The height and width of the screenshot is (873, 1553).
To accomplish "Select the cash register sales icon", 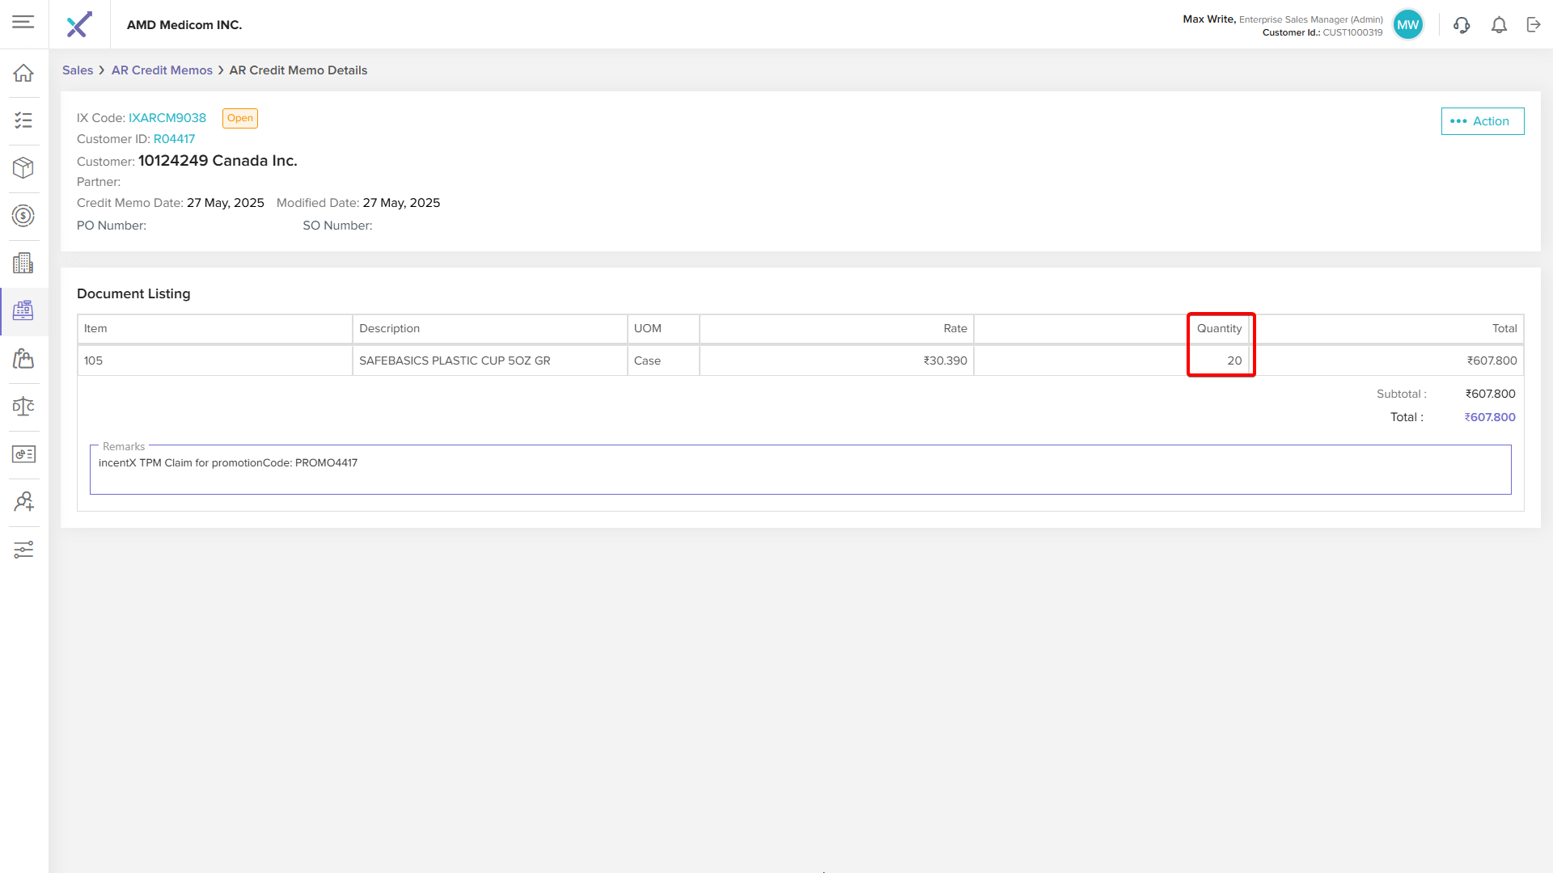I will coord(23,310).
